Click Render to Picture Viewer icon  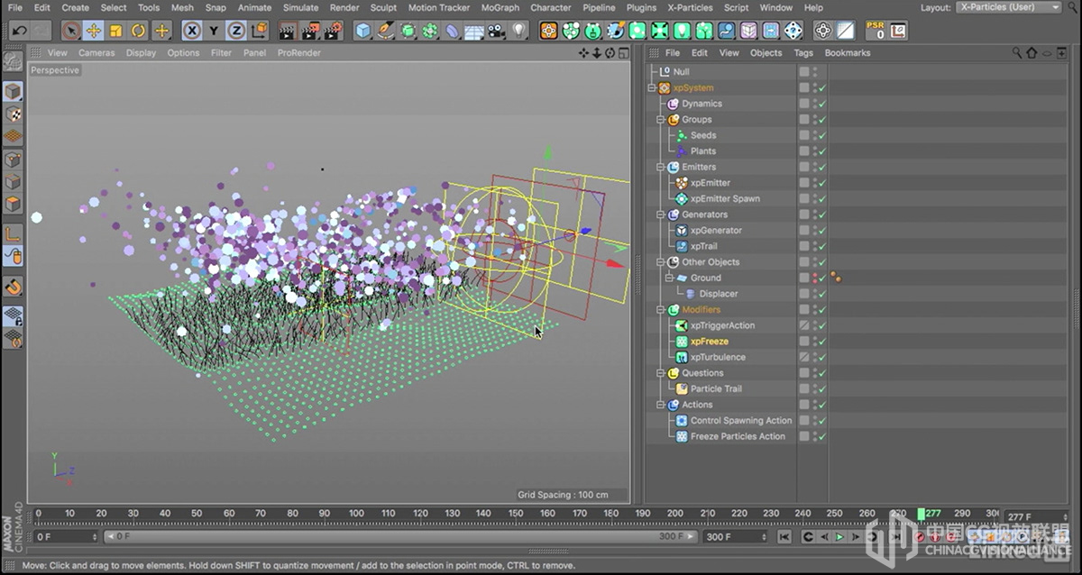click(310, 31)
